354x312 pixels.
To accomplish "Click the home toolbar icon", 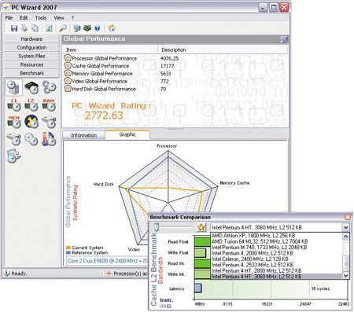I will (112, 28).
